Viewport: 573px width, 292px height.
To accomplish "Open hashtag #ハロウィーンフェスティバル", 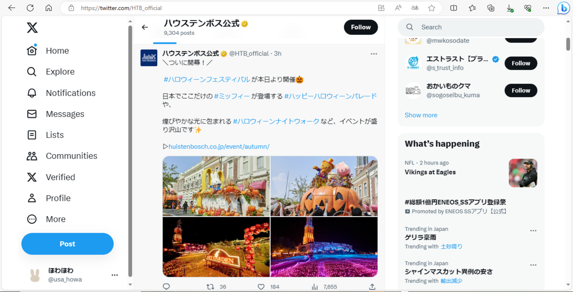I will point(207,80).
